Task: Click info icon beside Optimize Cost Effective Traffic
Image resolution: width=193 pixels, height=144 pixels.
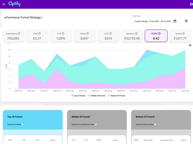Action: click(96, 124)
